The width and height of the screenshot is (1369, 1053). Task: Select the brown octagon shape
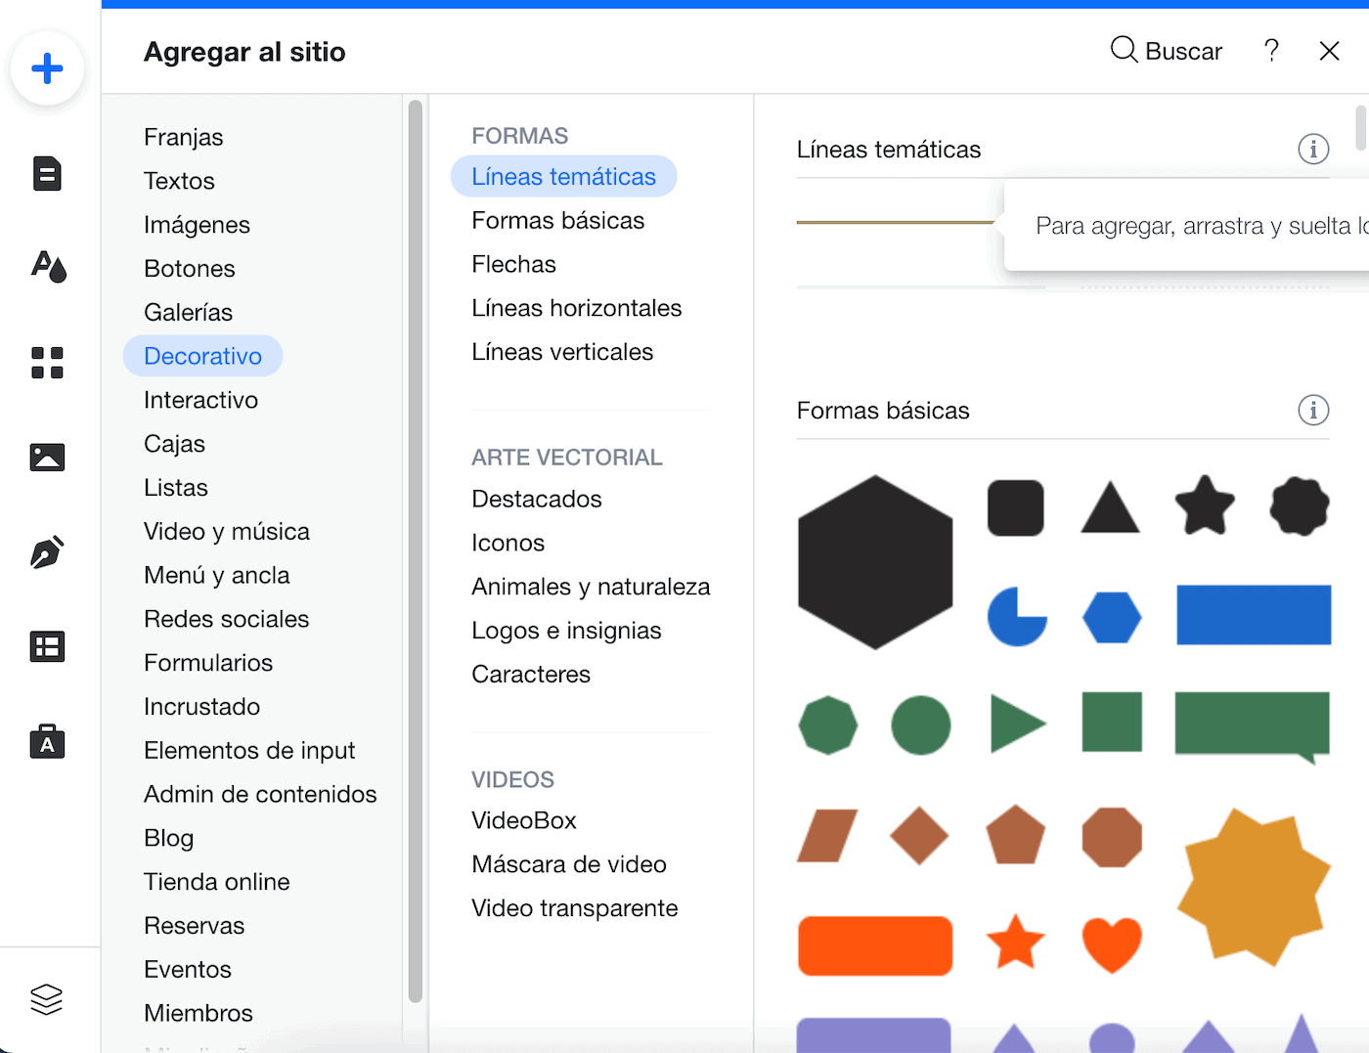pyautogui.click(x=1112, y=837)
